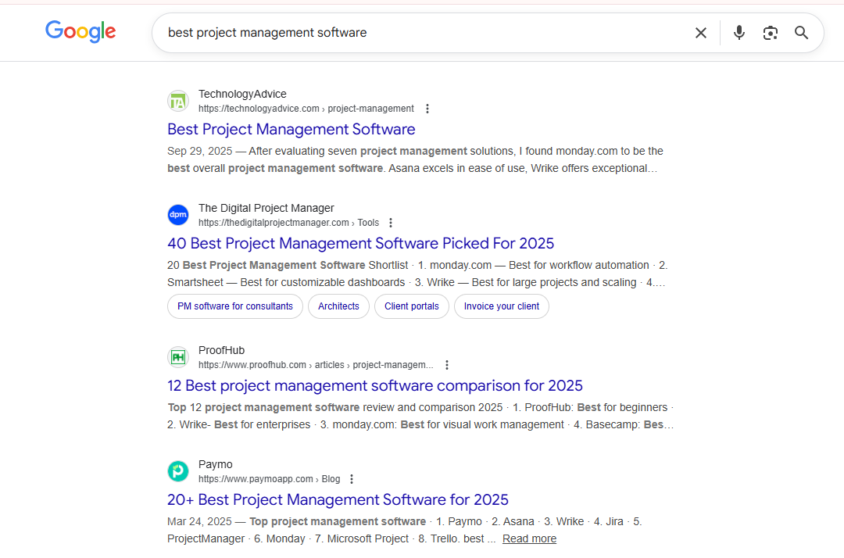Open more options for Digital Project Manager result
The width and height of the screenshot is (844, 558).
pyautogui.click(x=391, y=223)
